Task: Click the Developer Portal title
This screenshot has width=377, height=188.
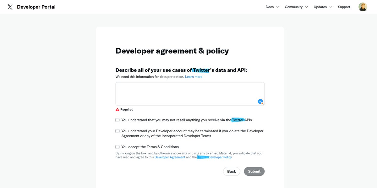Action: (36, 7)
